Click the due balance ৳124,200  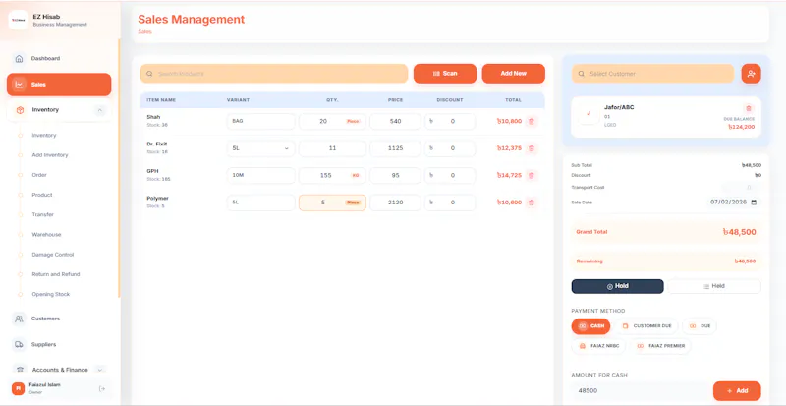coord(742,128)
